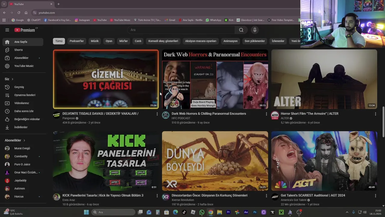Select the Canlı filter chip
Image resolution: width=385 pixels, height=217 pixels.
(138, 41)
